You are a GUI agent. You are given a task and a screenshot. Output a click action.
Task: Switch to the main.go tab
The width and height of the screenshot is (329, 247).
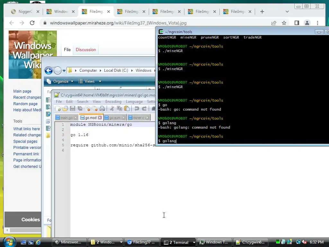[66, 118]
